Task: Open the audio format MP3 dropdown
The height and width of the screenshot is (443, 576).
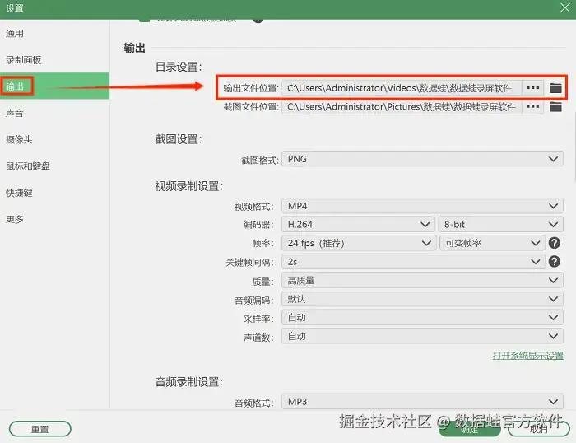Action: [x=422, y=402]
